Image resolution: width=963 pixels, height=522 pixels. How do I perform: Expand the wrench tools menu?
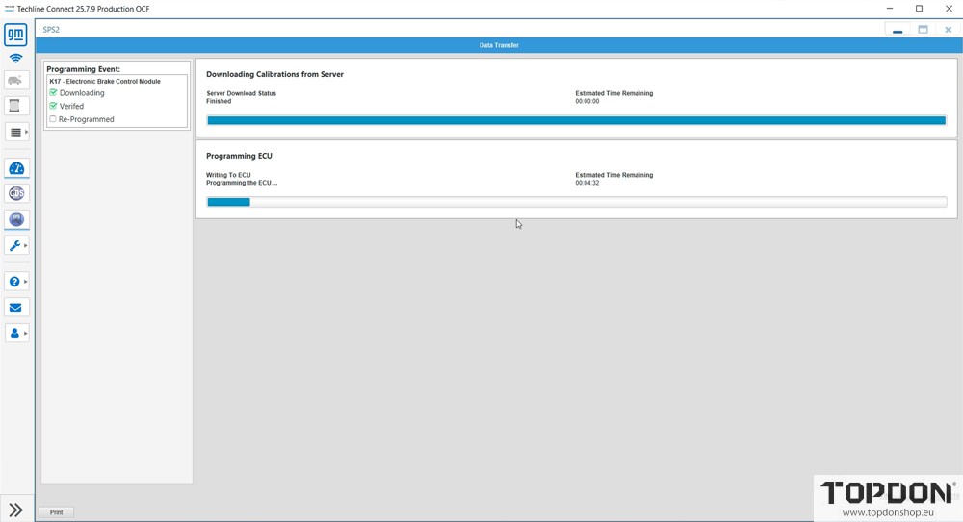16,246
